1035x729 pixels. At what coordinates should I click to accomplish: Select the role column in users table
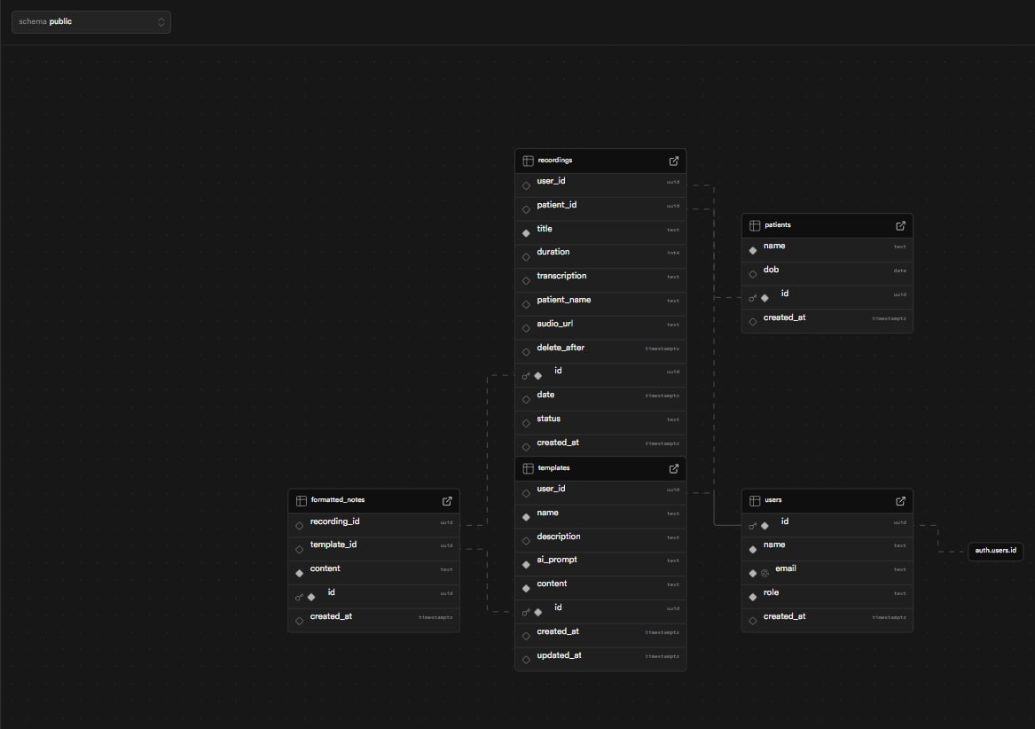coord(771,592)
